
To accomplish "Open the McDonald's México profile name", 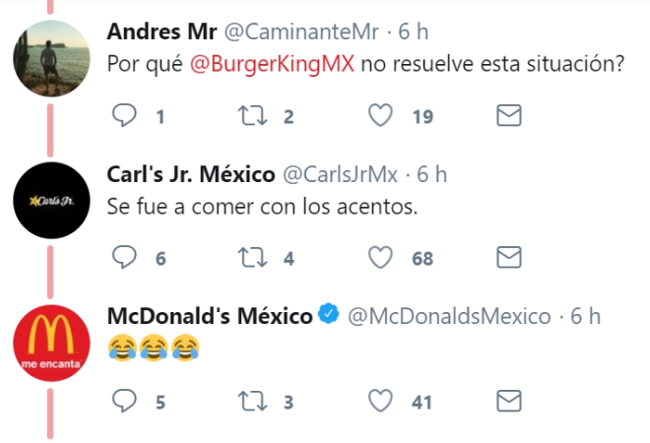I will click(209, 316).
